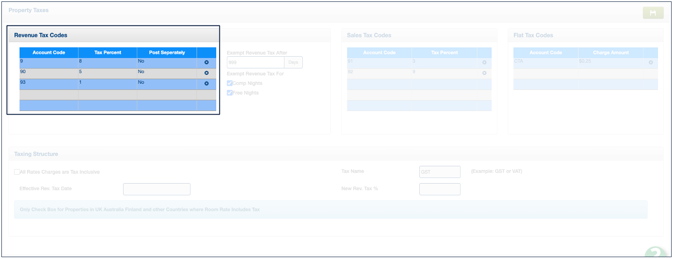Click the Charge Amount $0.25 cell
This screenshot has height=259, width=673.
[610, 63]
